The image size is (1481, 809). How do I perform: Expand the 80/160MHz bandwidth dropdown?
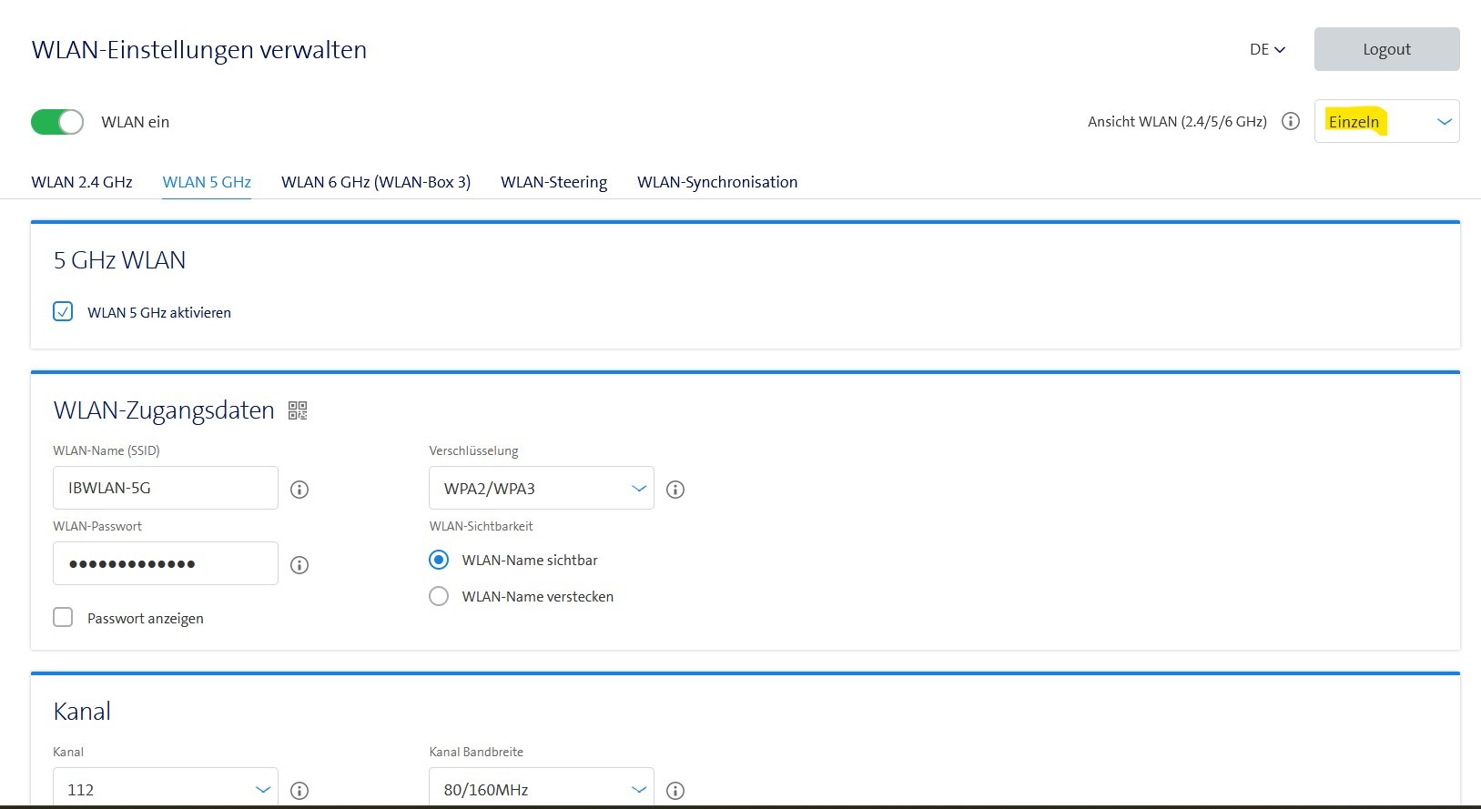coord(541,789)
